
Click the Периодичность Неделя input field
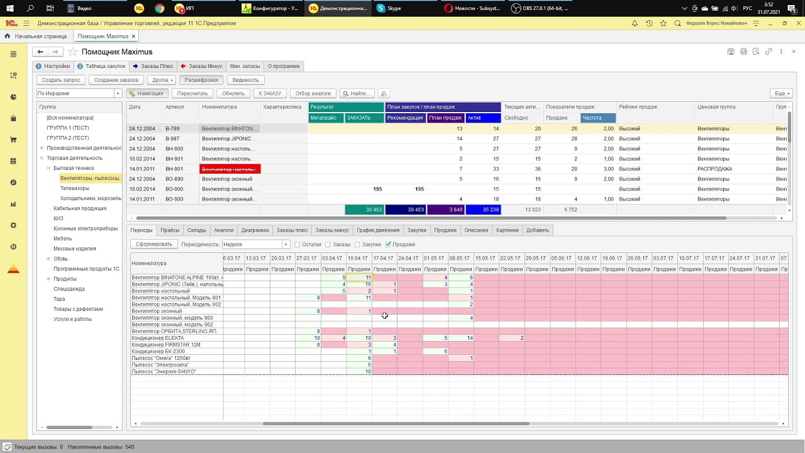point(252,245)
